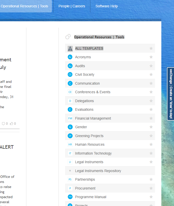Click the Gender 'G' circle icon
Viewport: 174px width, 206px height.
70,127
